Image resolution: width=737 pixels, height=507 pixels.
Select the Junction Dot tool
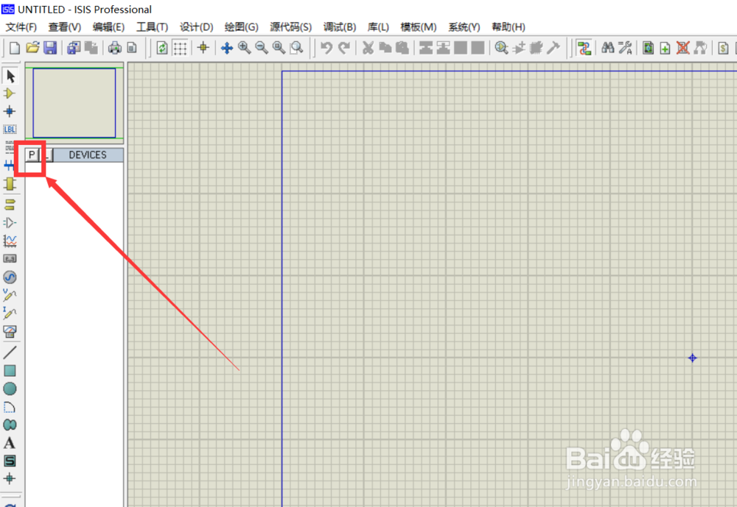point(10,111)
